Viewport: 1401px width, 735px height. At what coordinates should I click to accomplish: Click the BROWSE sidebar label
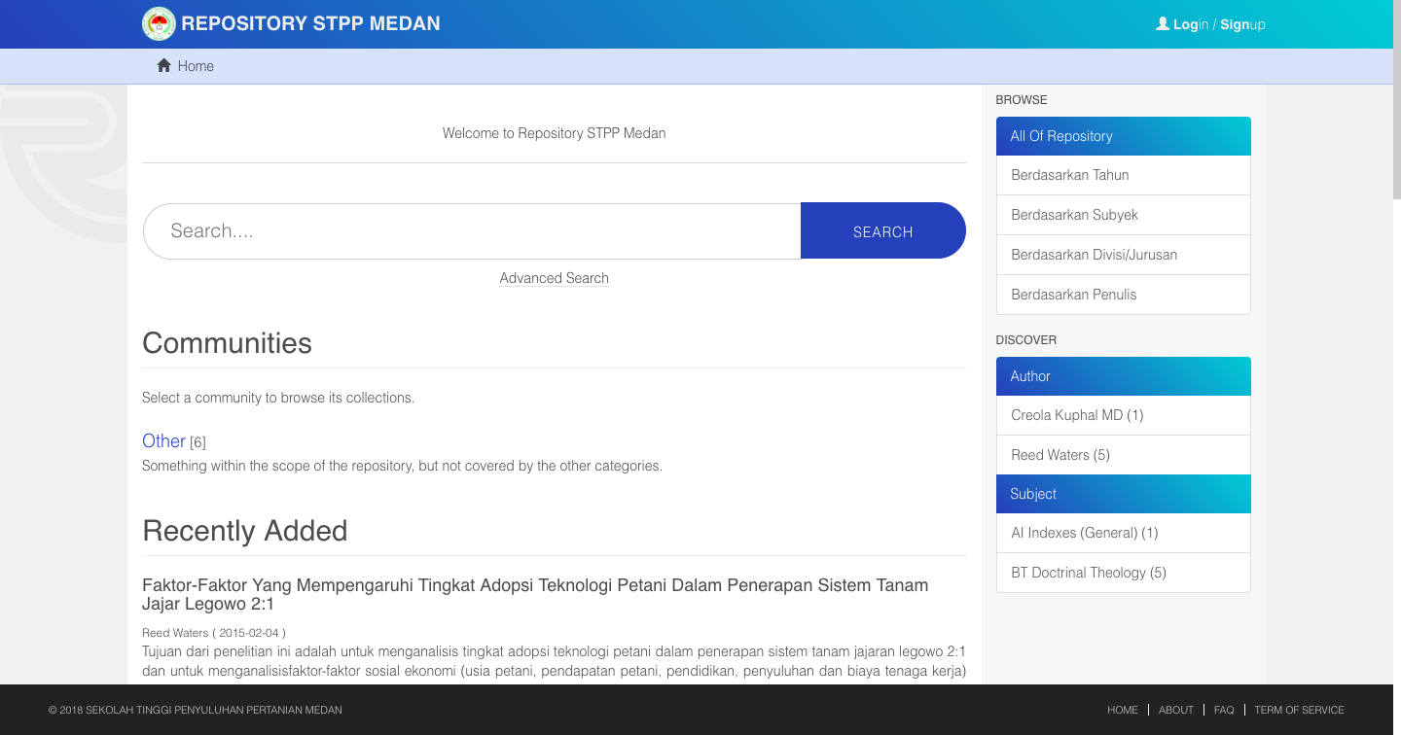[x=1022, y=100]
